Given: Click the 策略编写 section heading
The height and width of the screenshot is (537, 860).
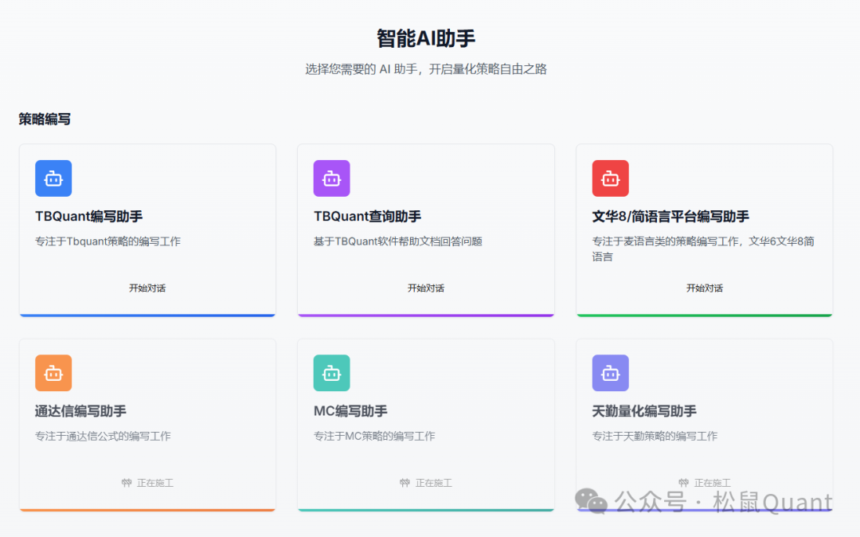Looking at the screenshot, I should 45,119.
